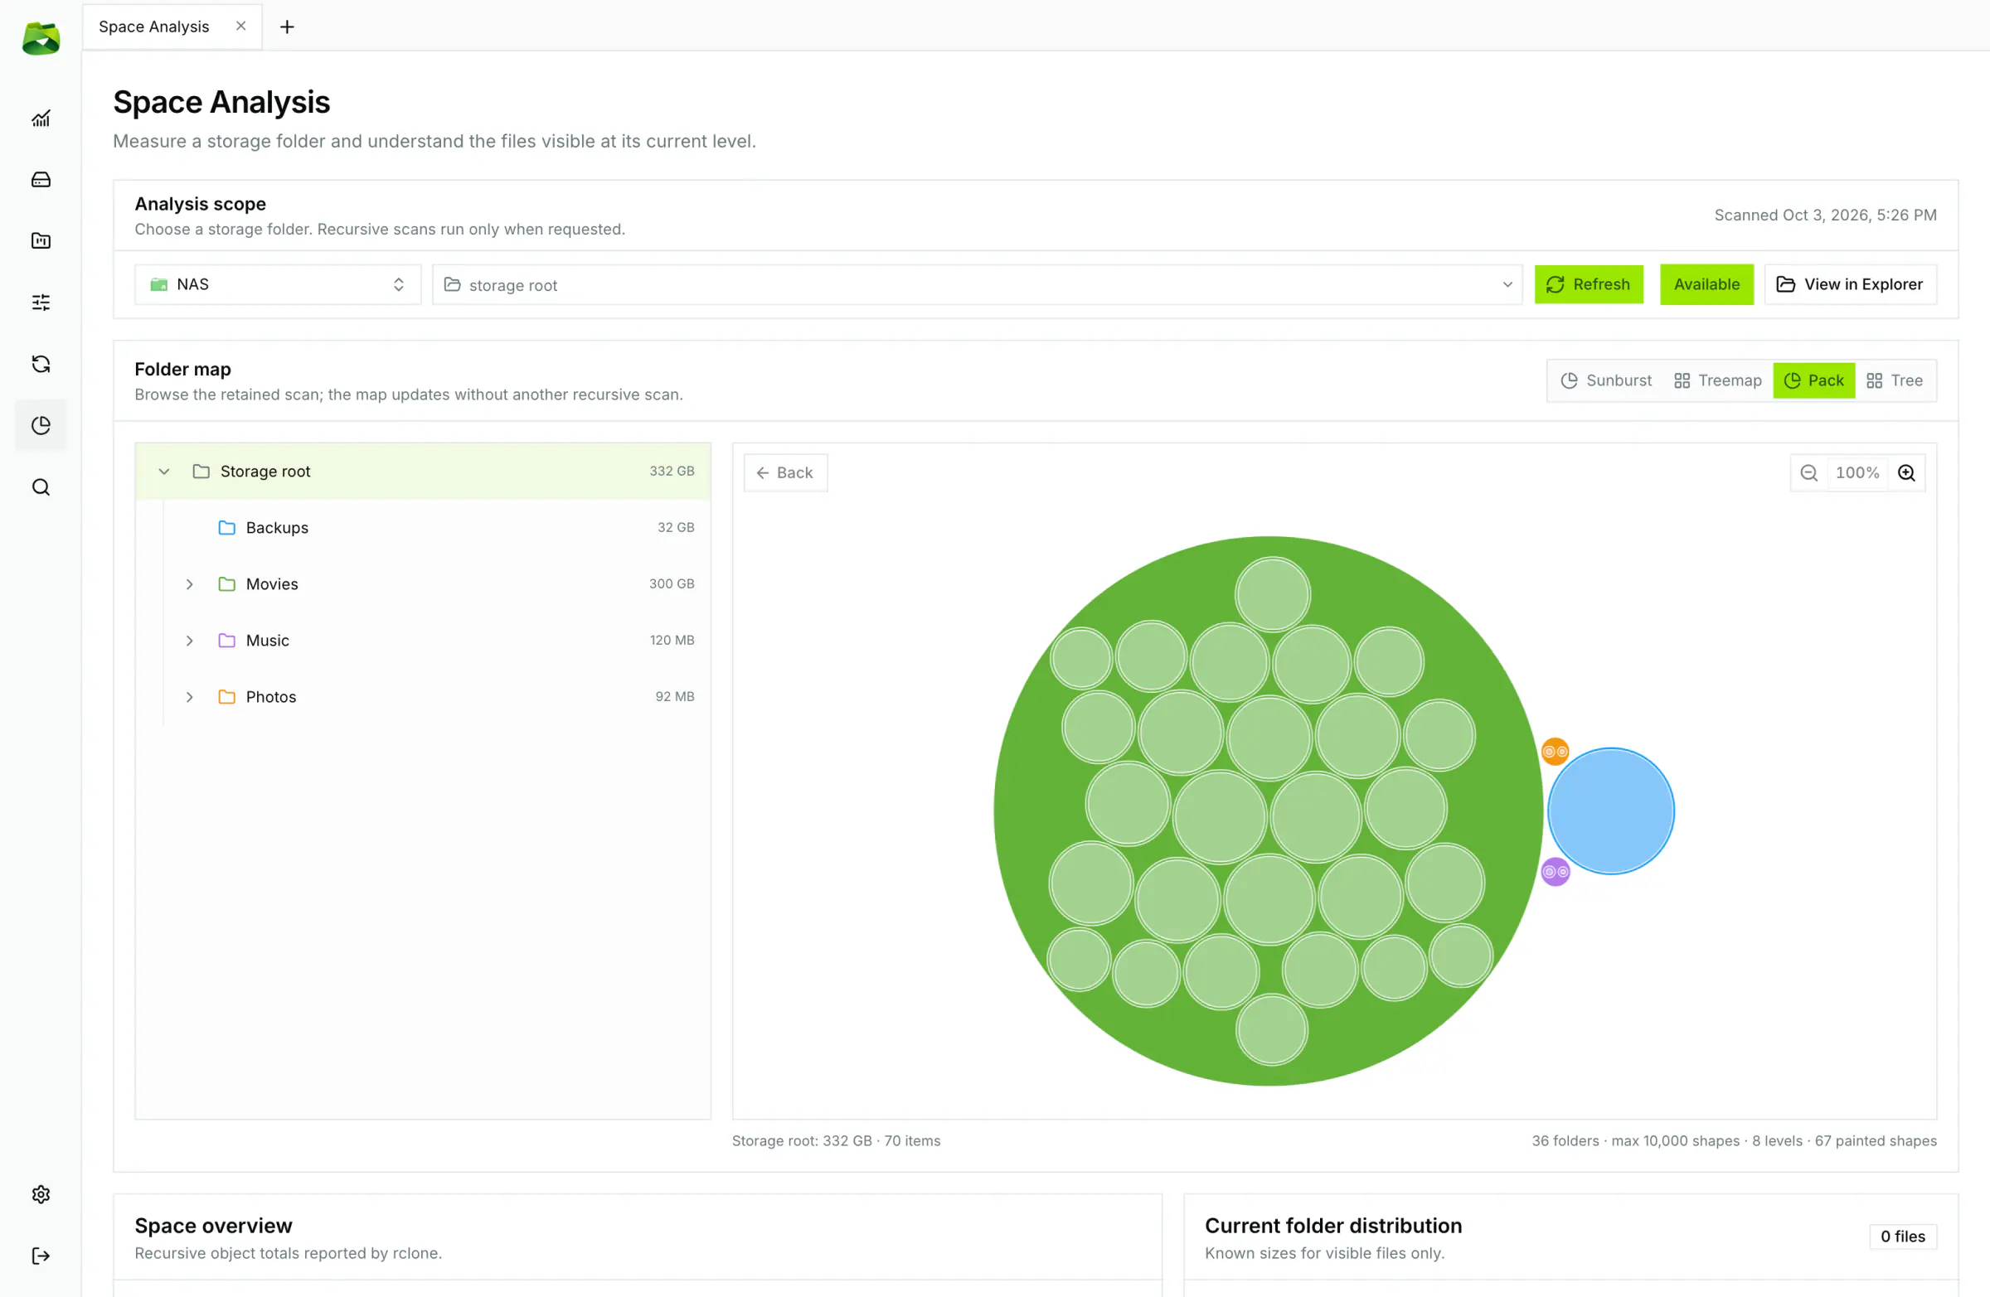Click the Refresh button
This screenshot has height=1297, width=1990.
point(1589,284)
